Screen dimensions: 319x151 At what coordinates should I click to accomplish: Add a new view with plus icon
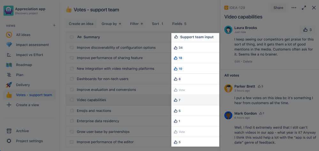(54, 25)
